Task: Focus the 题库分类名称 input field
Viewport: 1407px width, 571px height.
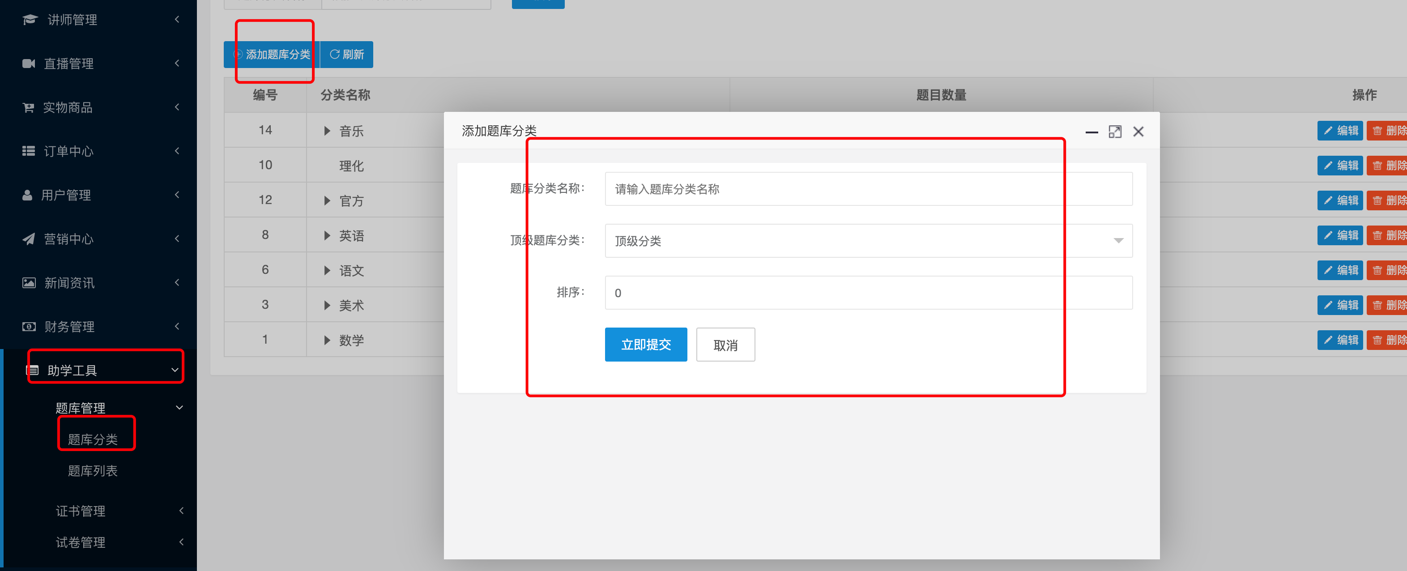Action: pyautogui.click(x=869, y=189)
